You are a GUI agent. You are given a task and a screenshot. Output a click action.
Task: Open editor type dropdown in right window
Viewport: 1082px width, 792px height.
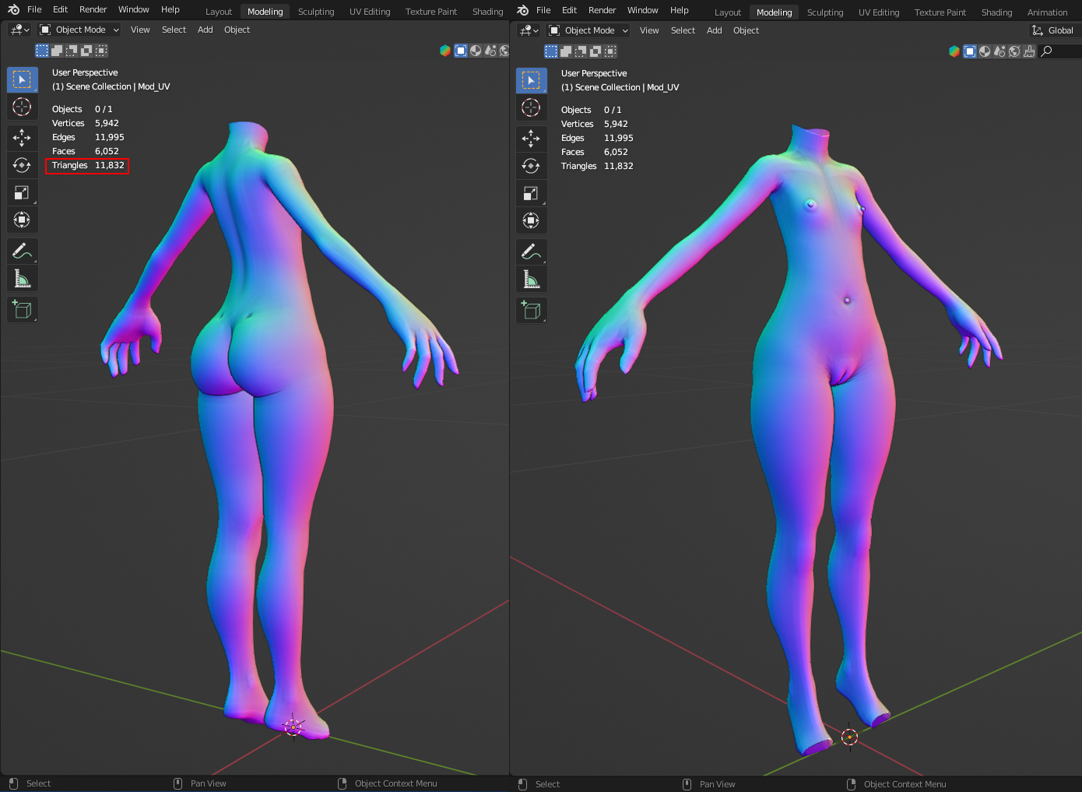(529, 30)
